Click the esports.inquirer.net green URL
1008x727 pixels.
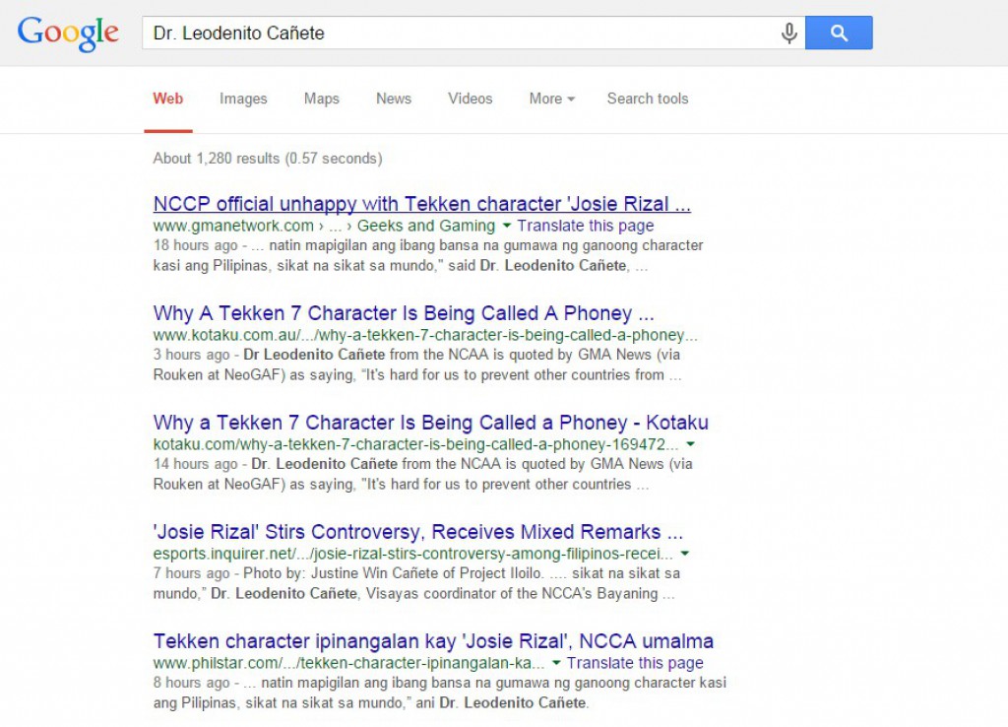412,554
